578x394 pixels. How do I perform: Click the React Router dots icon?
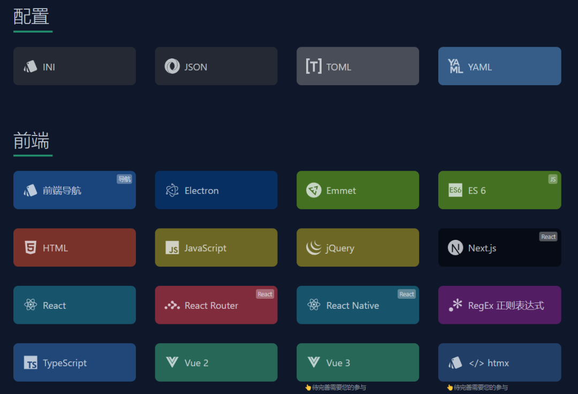tap(172, 305)
